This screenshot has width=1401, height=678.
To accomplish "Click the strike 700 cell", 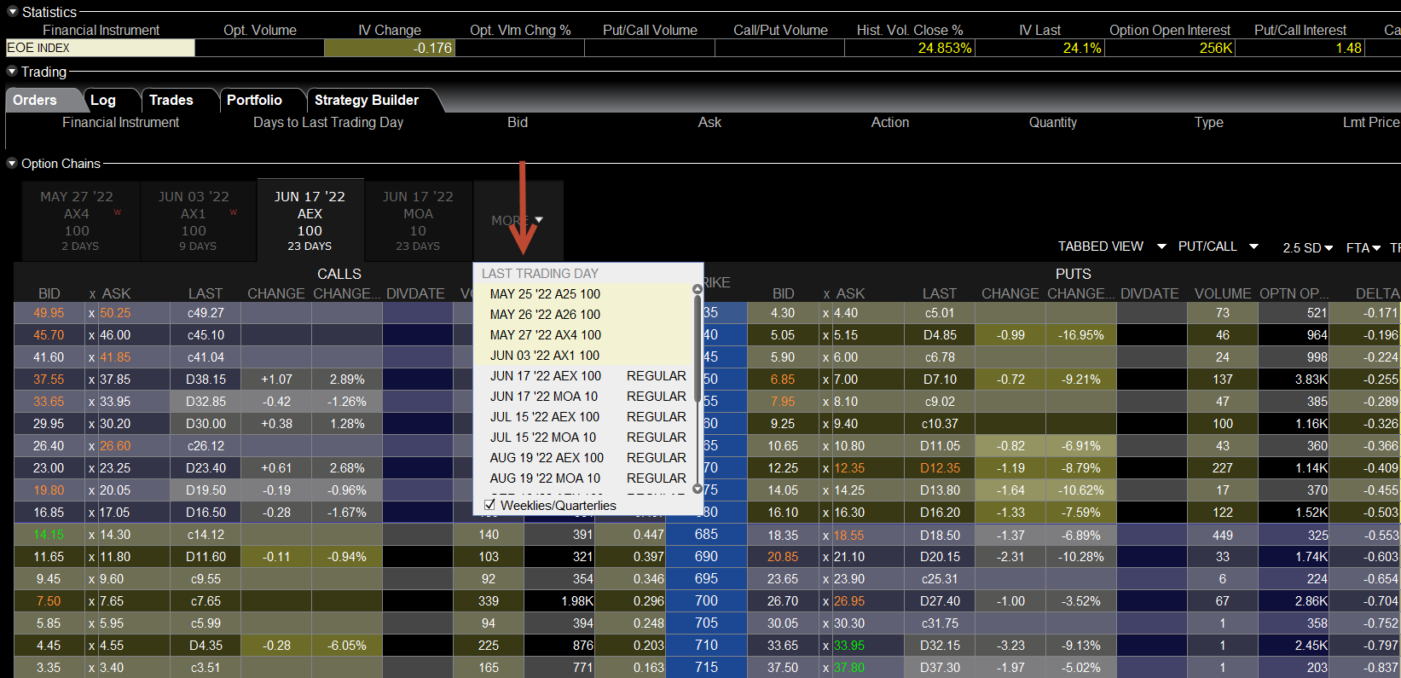I will (706, 601).
